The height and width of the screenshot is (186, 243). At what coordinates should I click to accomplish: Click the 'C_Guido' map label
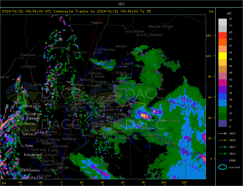click(36, 84)
